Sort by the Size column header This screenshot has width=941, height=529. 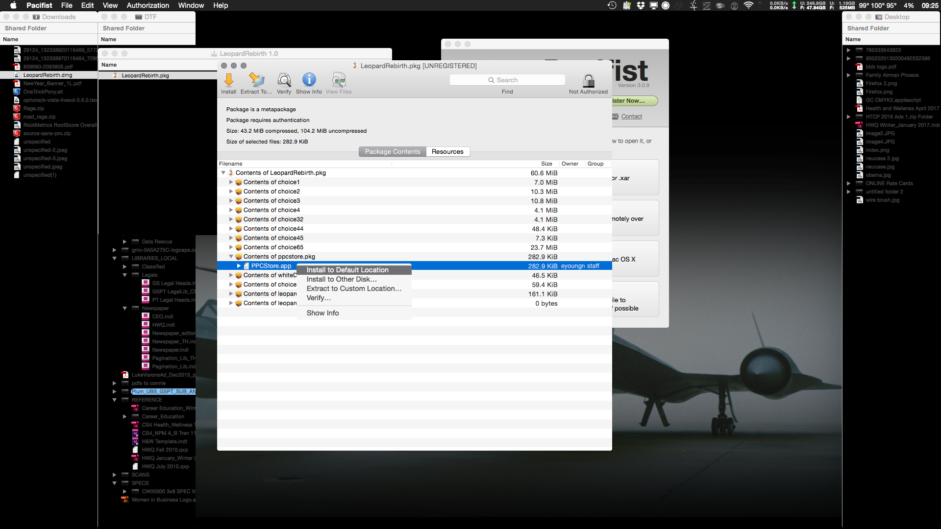546,164
